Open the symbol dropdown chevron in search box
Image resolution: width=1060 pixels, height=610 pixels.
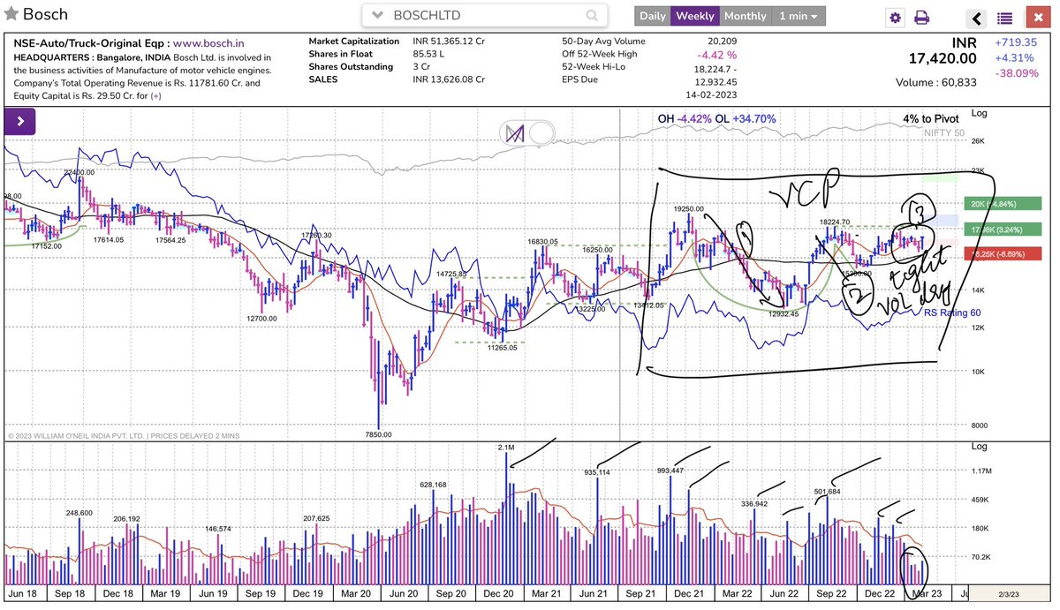(377, 16)
